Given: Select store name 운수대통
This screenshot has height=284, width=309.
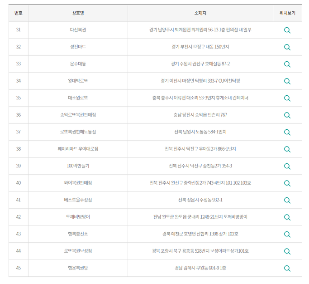Looking at the screenshot, I should pos(78,64).
